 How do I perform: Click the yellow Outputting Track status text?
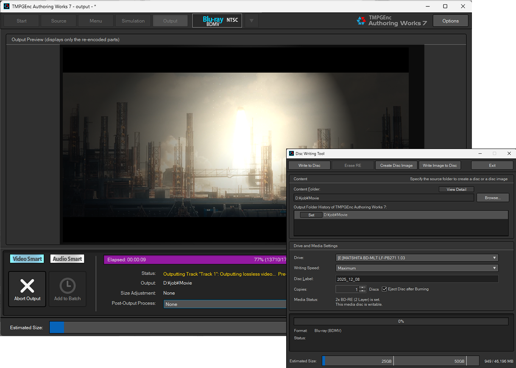[225, 274]
